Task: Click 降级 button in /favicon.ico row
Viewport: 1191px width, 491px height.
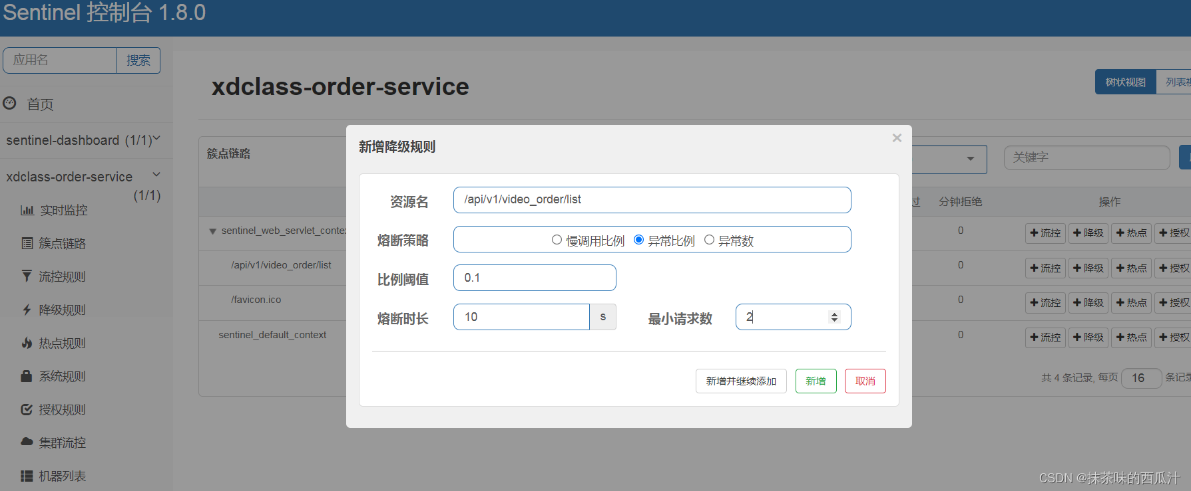Action: (1088, 302)
